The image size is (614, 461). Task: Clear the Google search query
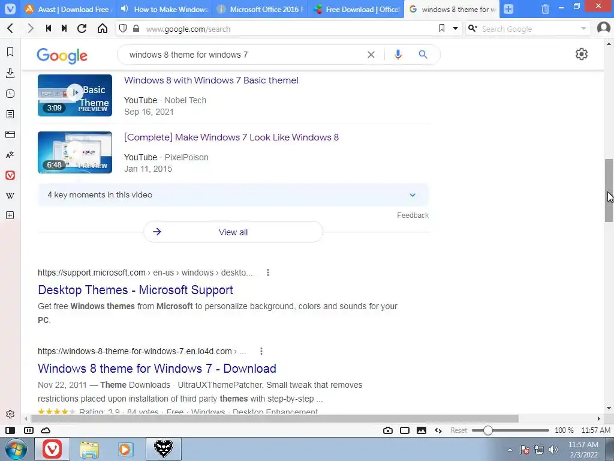coord(371,55)
